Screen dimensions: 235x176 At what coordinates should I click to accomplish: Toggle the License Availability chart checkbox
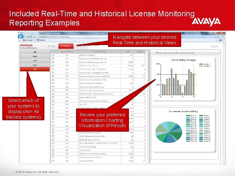[x=176, y=53]
